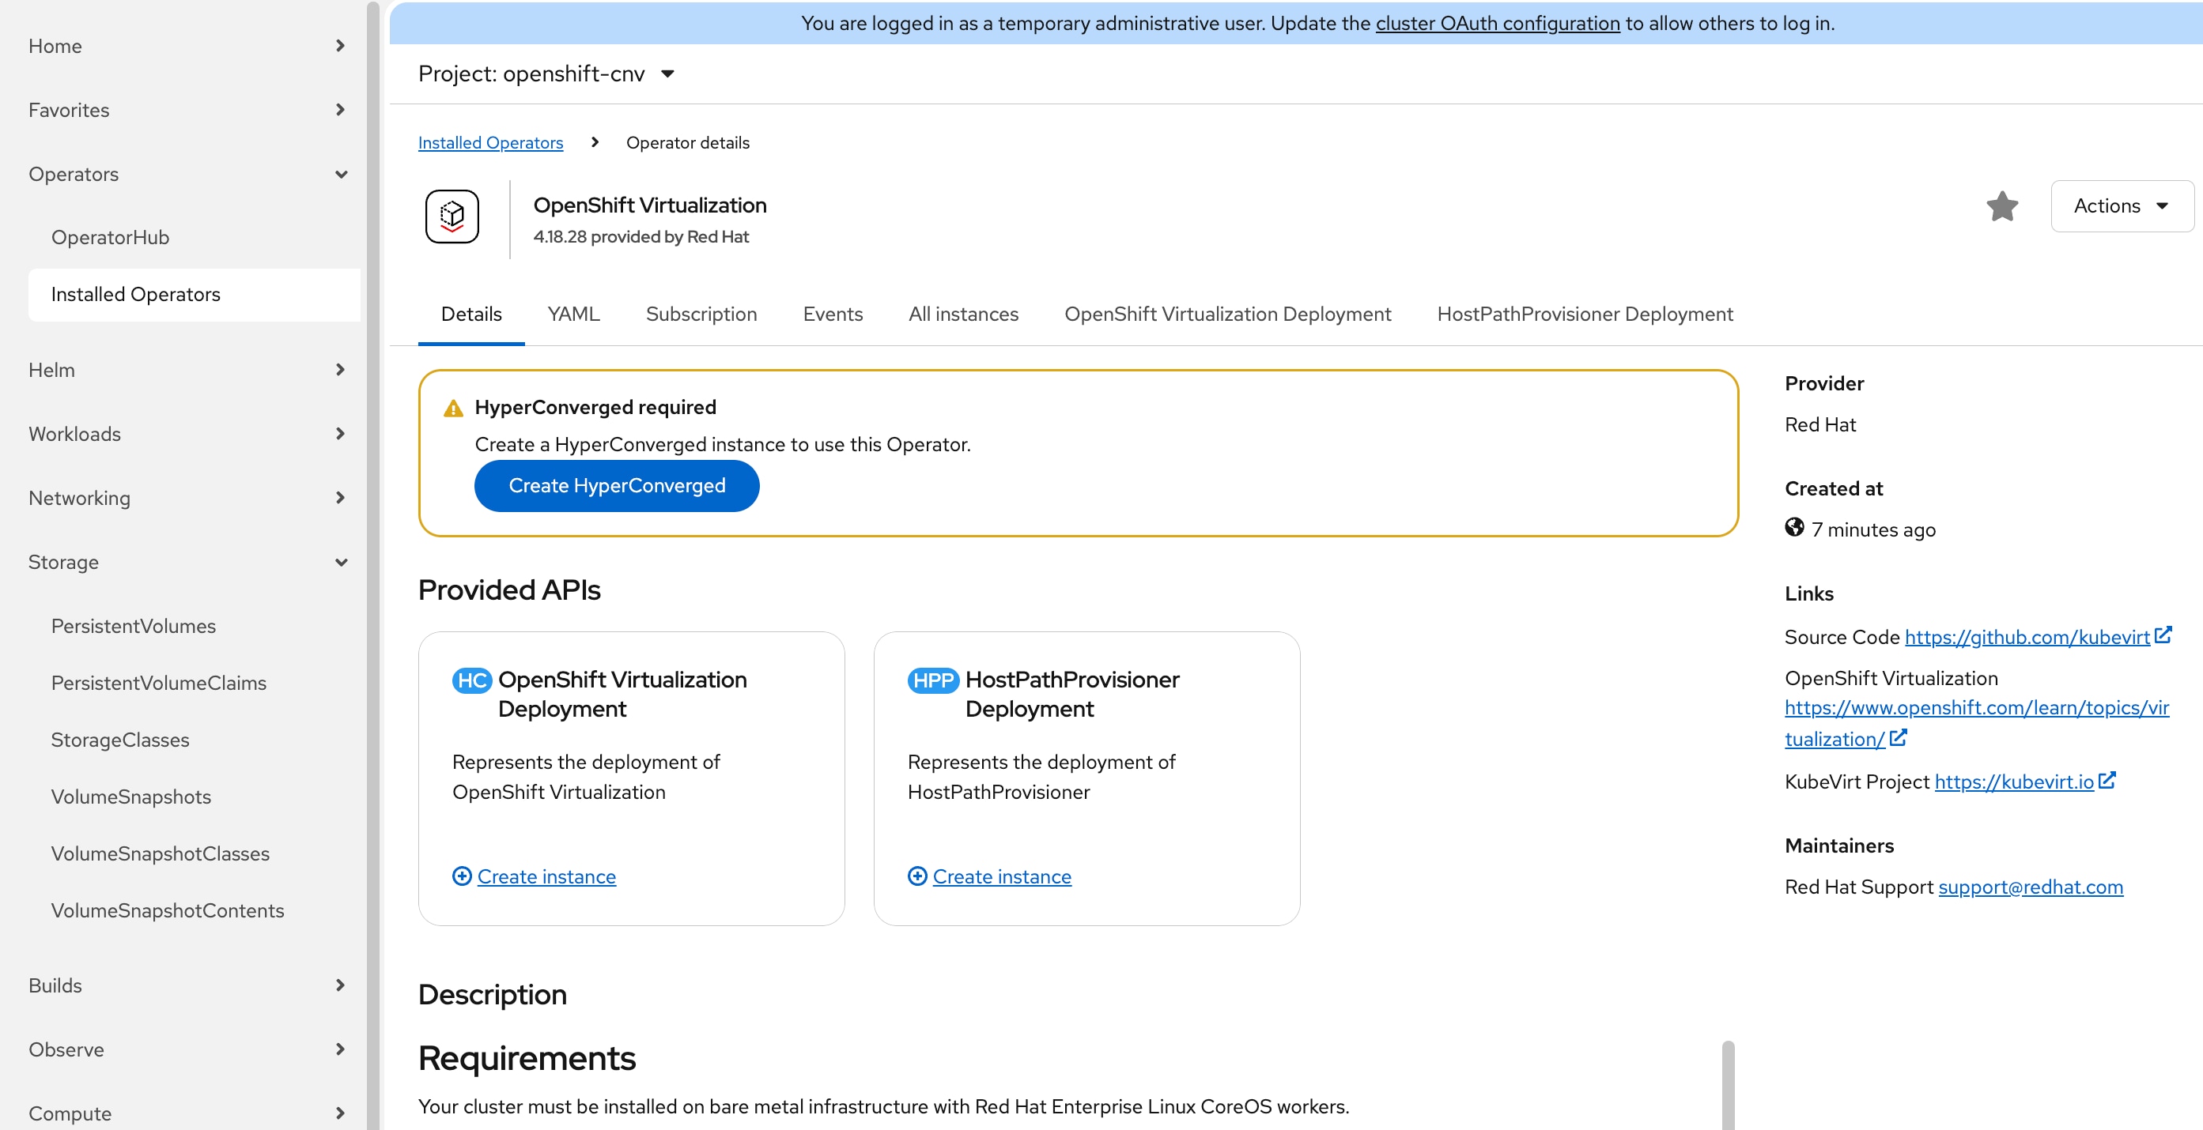Click the globe icon next to 7 minutes ago
Image resolution: width=2203 pixels, height=1130 pixels.
pos(1794,528)
